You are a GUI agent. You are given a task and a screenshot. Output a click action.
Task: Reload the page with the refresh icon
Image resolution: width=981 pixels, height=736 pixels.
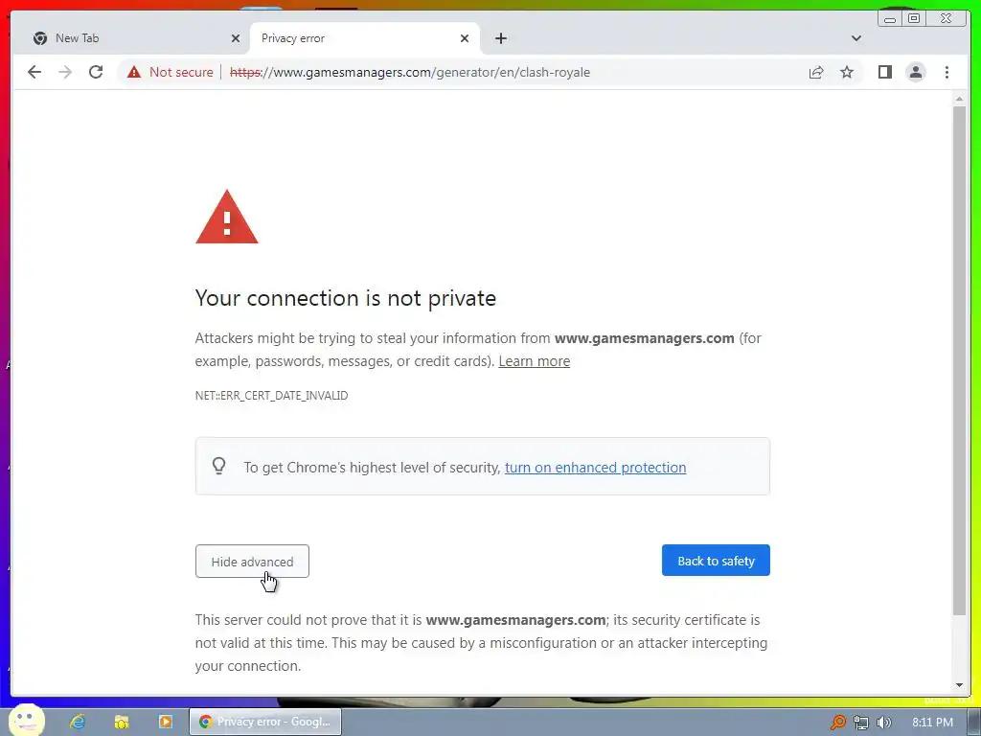click(x=96, y=72)
